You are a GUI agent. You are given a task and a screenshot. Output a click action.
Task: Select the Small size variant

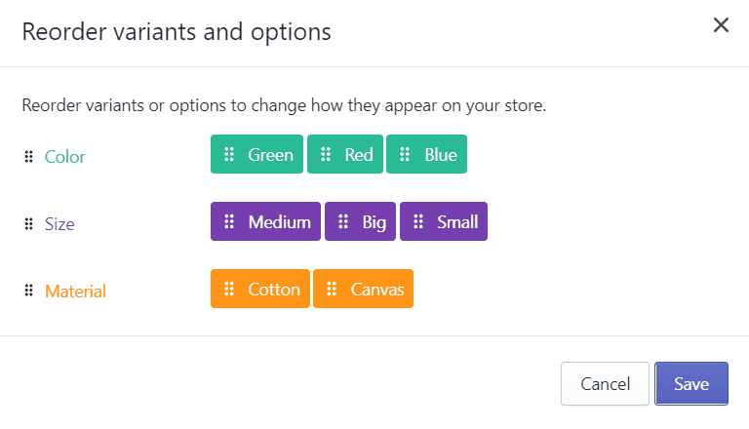(444, 221)
